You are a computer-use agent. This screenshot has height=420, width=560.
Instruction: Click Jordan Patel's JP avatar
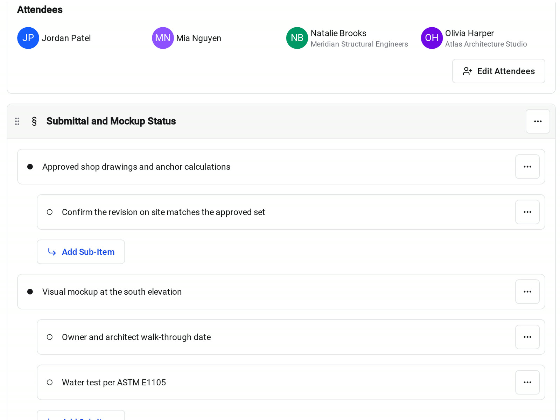(x=28, y=38)
